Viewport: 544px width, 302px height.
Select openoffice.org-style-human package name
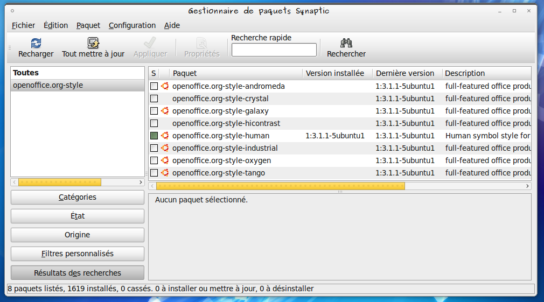(221, 136)
